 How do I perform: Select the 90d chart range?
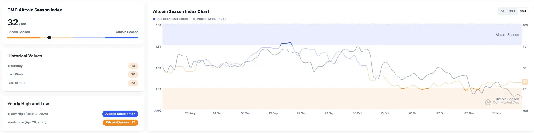pos(523,11)
